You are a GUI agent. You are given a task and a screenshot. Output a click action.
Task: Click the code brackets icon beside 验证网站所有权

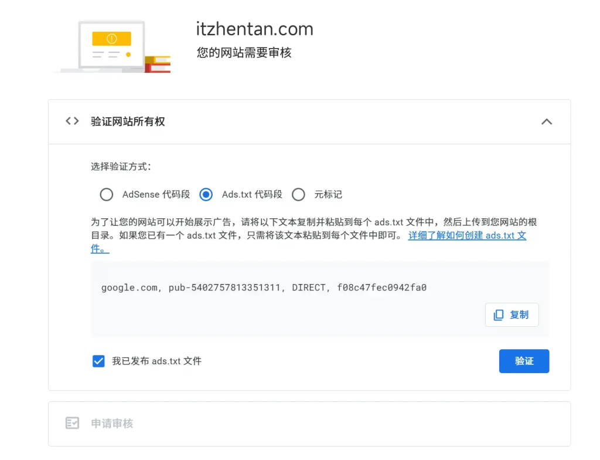[x=72, y=121]
